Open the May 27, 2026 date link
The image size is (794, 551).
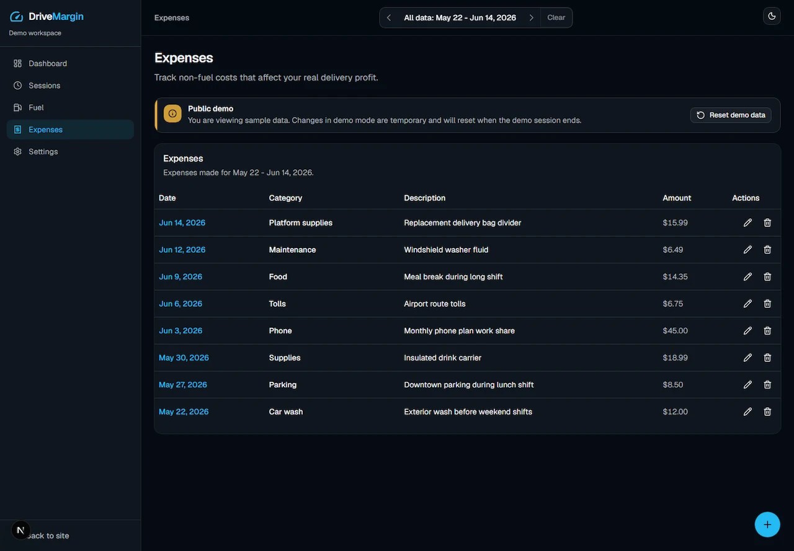[x=183, y=385]
